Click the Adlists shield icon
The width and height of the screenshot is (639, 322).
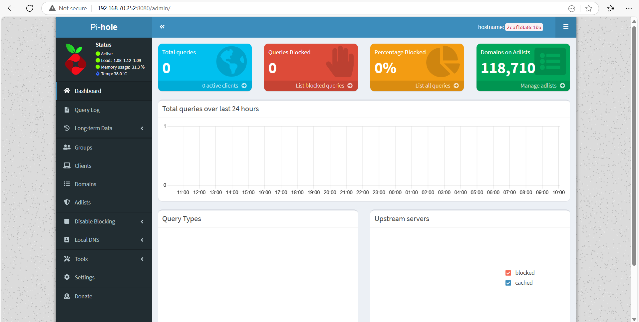tap(67, 202)
